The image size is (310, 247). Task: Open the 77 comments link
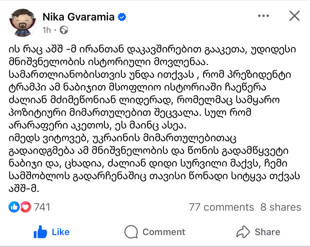[221, 207]
